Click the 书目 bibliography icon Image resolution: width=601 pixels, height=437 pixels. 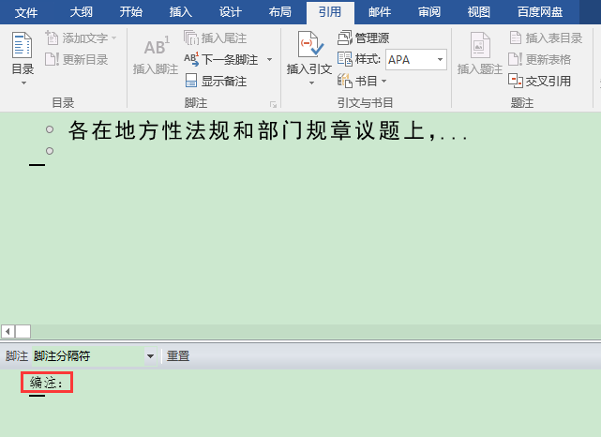point(344,81)
